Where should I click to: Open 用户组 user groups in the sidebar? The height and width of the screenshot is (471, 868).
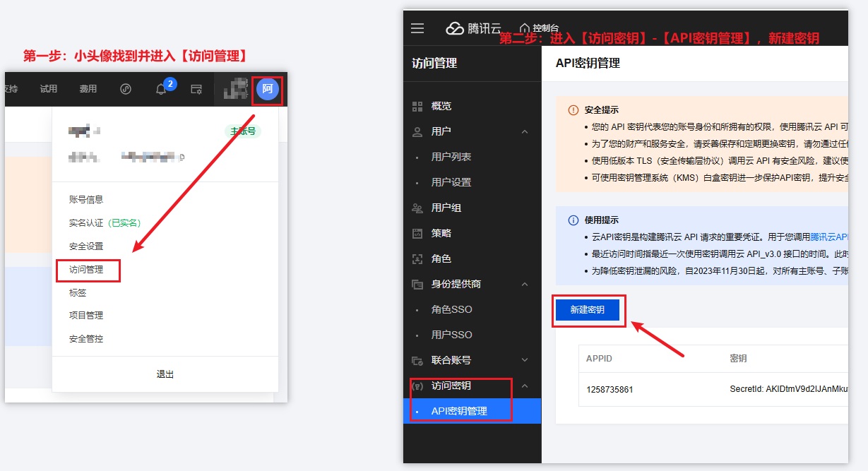pos(446,208)
